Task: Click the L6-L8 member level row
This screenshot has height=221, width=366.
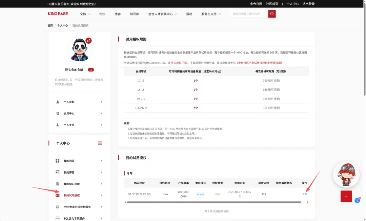Action: (216, 90)
